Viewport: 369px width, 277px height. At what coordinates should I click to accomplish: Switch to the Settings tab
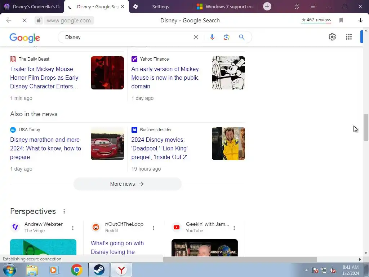[x=160, y=6]
